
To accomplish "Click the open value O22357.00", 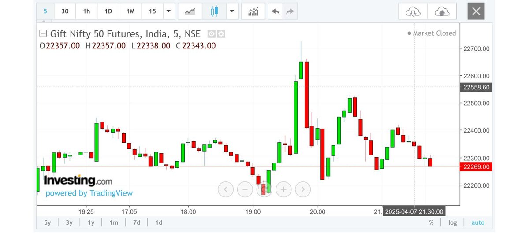I will [60, 46].
